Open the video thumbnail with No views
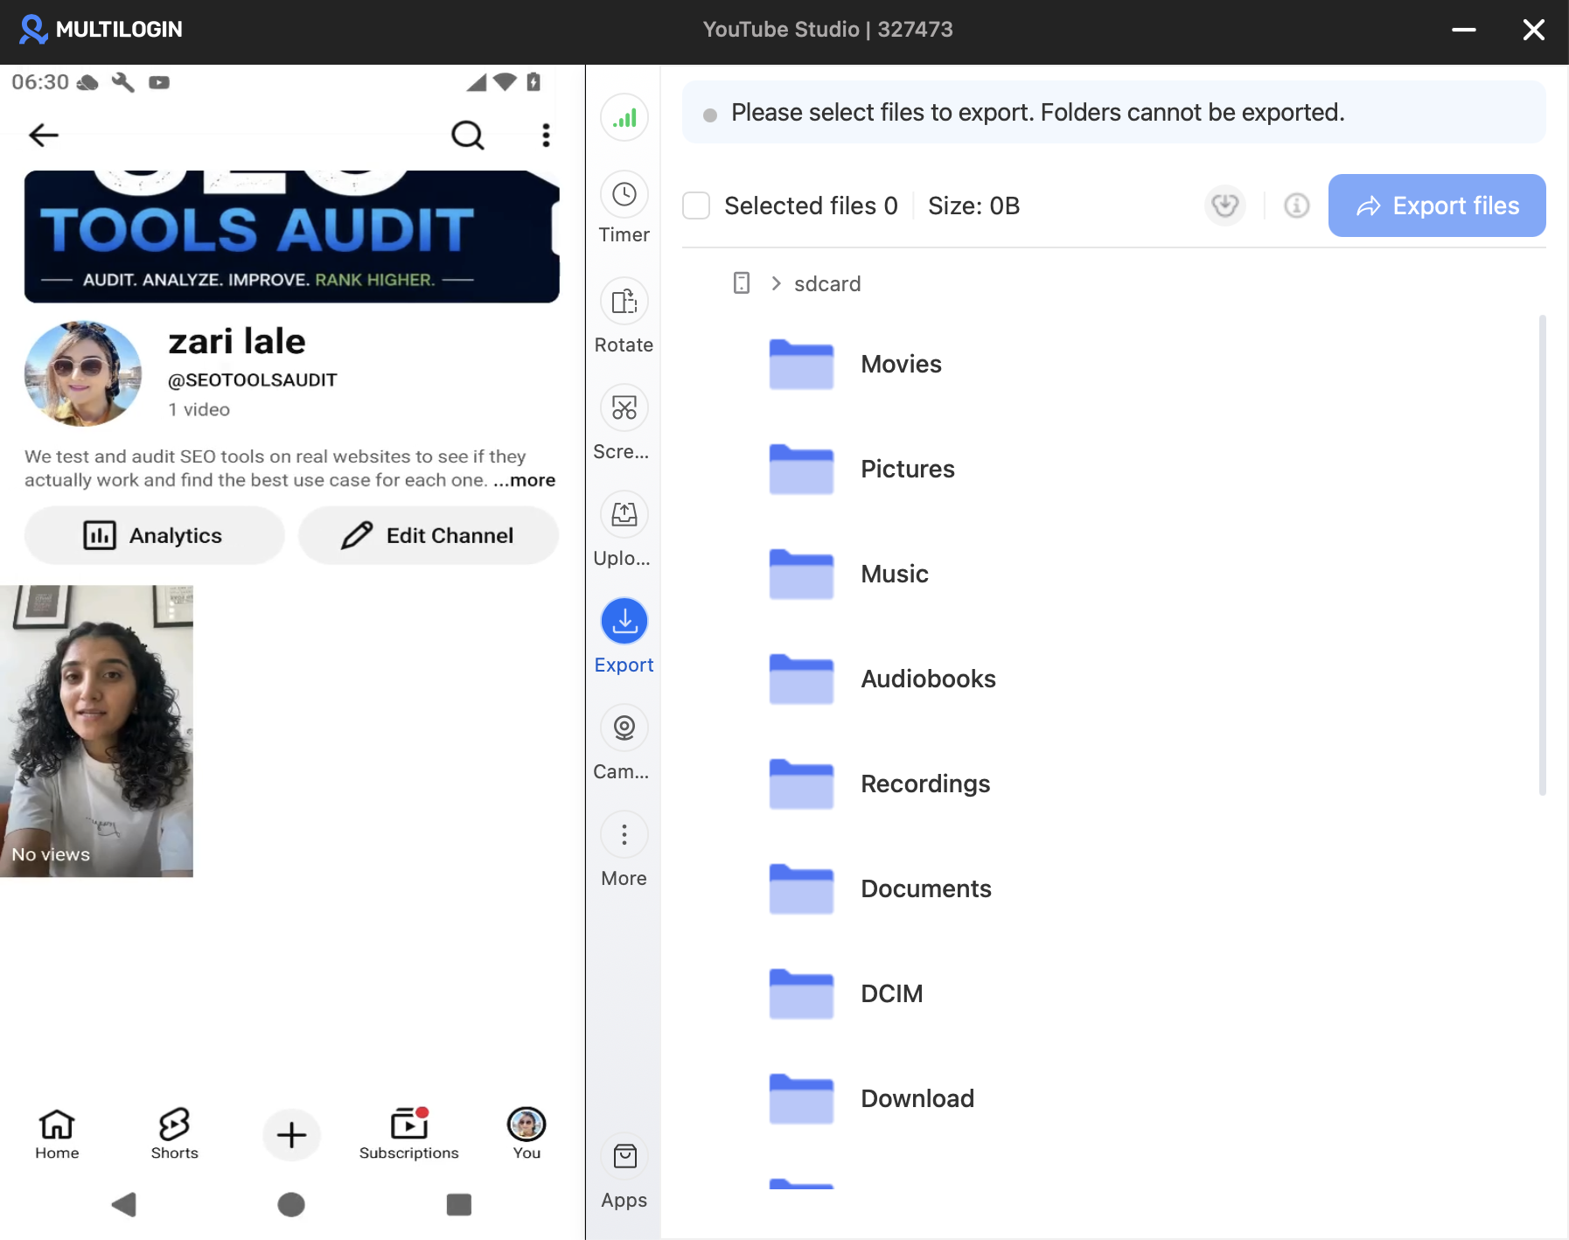The image size is (1569, 1240). pyautogui.click(x=96, y=731)
